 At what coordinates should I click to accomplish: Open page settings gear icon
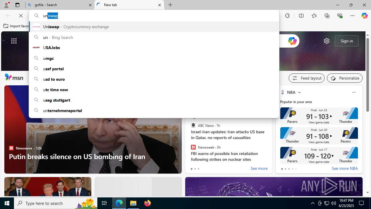[327, 41]
